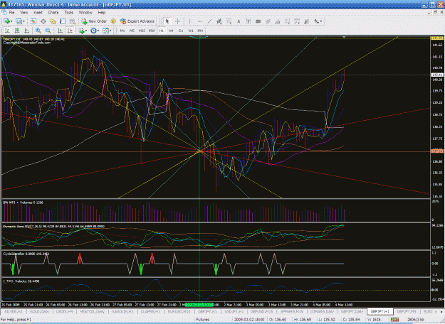Expand the Periods dropdown arrow

coord(98,31)
